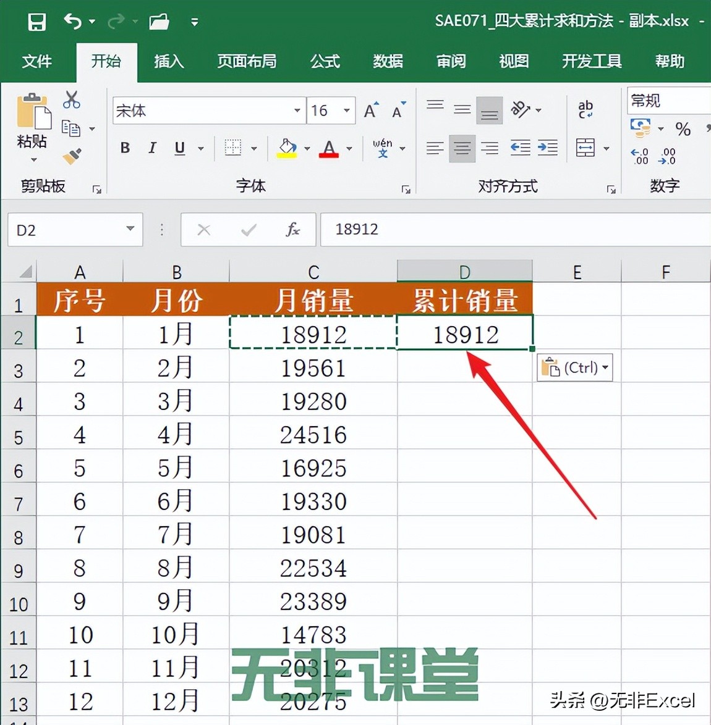
Task: Click the Undo button
Action: coord(74,22)
